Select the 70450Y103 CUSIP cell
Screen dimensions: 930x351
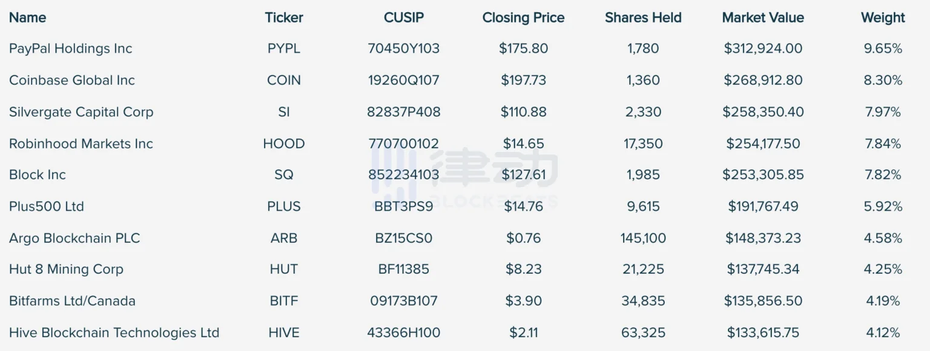404,48
